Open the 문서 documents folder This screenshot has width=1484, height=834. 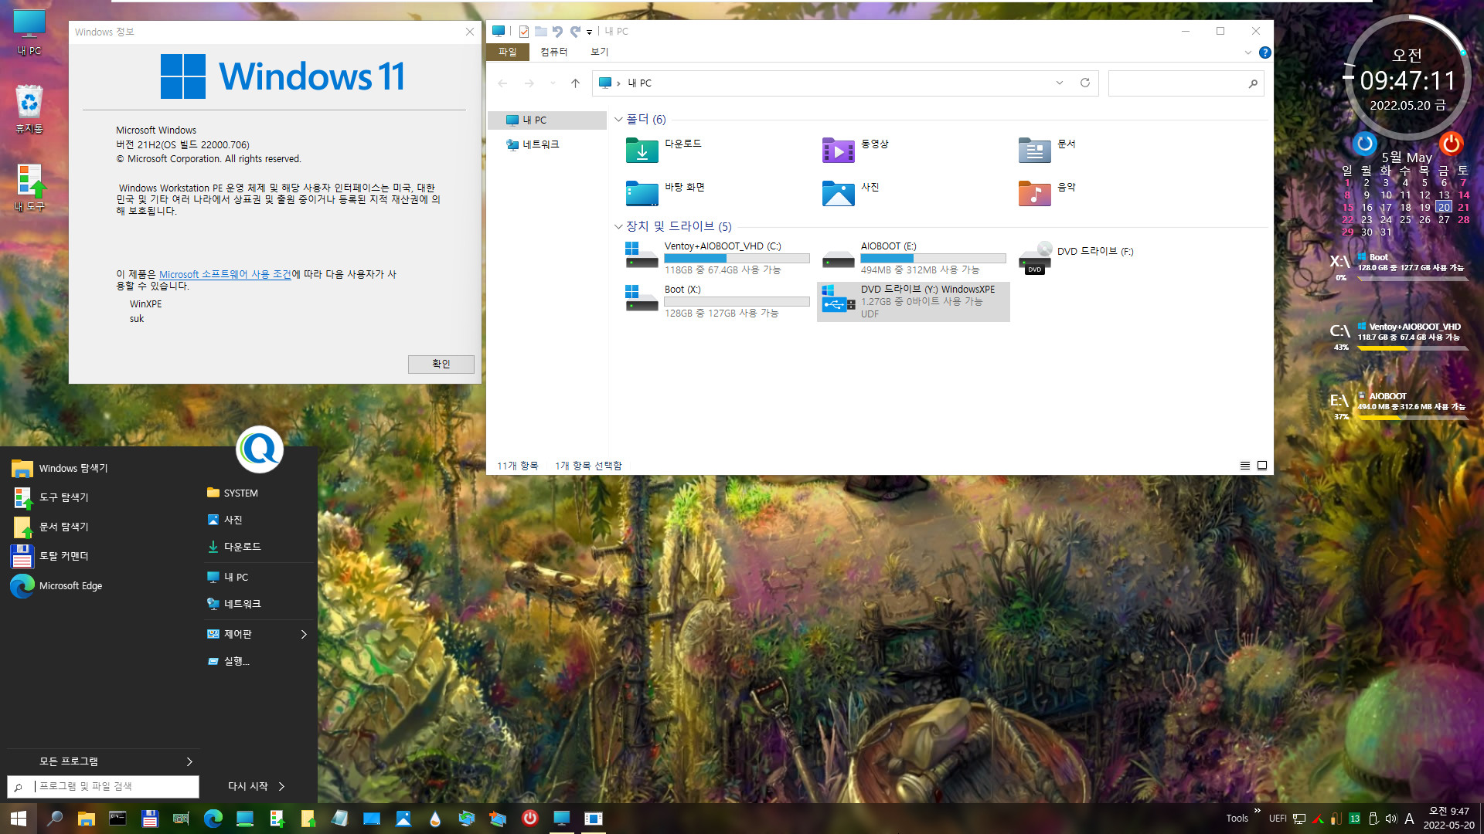1048,150
